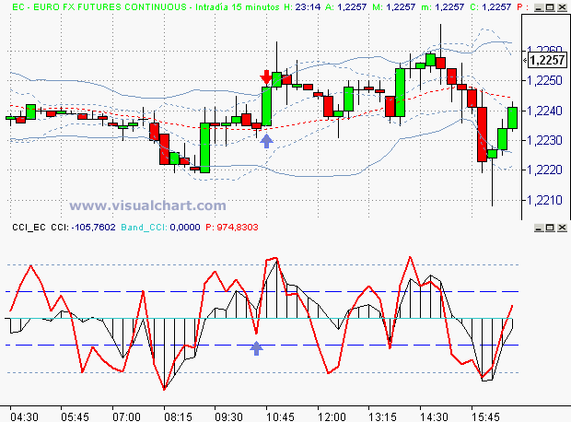571x422 pixels.
Task: Click the 'EC - EURO FX FUTURES CONTINUOUS' title
Action: pos(99,7)
